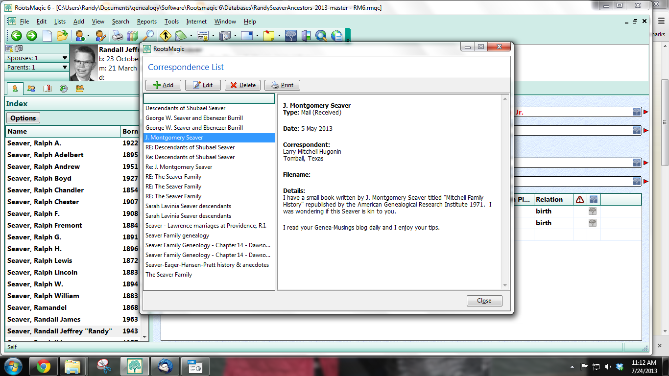Select the Add Person toolbar icon
Screen dimensions: 669x376
point(79,35)
